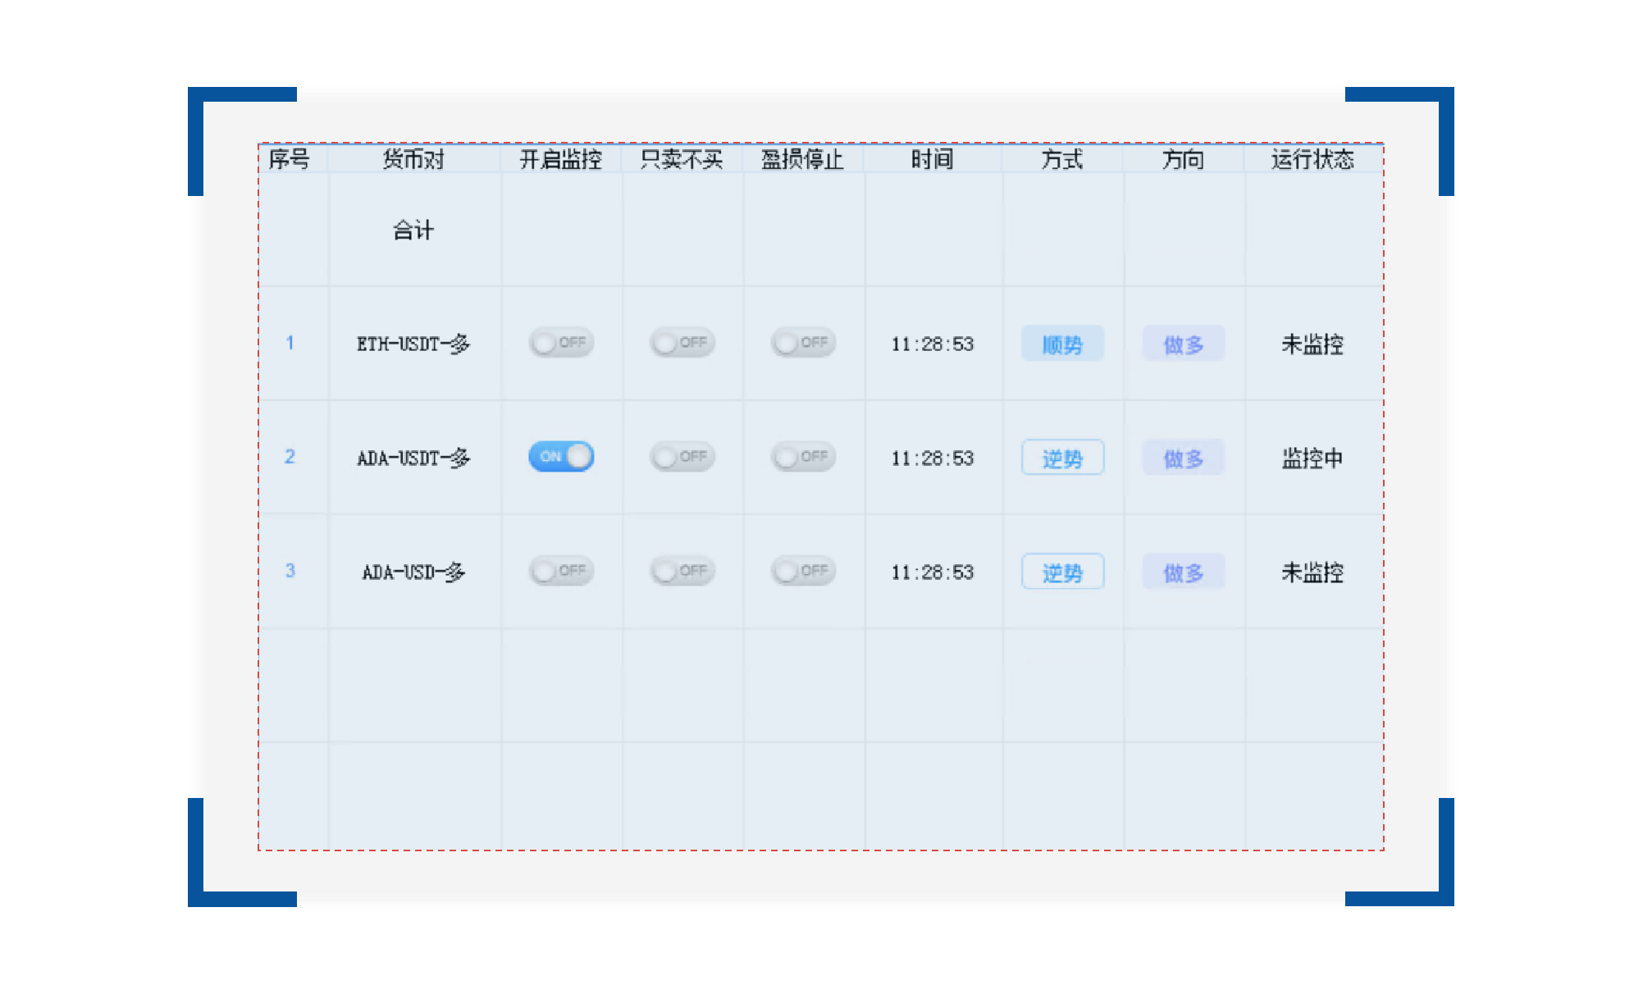The height and width of the screenshot is (994, 1643).
Task: Turn off ADA-USDT monitoring ON switch
Action: point(561,457)
